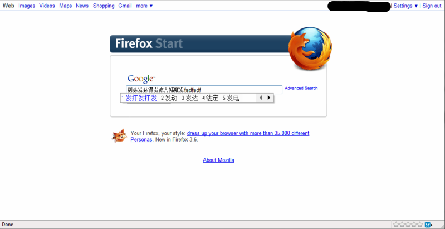
Task: Open News from the top bar
Action: click(x=82, y=6)
